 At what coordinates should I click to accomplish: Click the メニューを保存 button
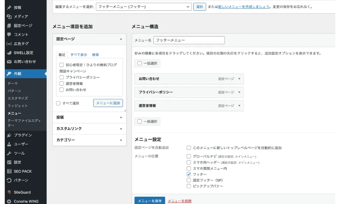pyautogui.click(x=150, y=201)
